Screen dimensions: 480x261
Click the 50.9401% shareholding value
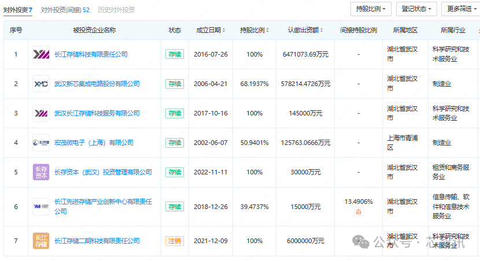coord(254,143)
